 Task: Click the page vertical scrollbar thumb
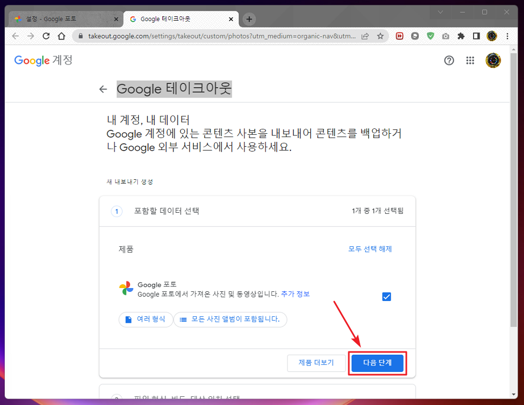514,190
